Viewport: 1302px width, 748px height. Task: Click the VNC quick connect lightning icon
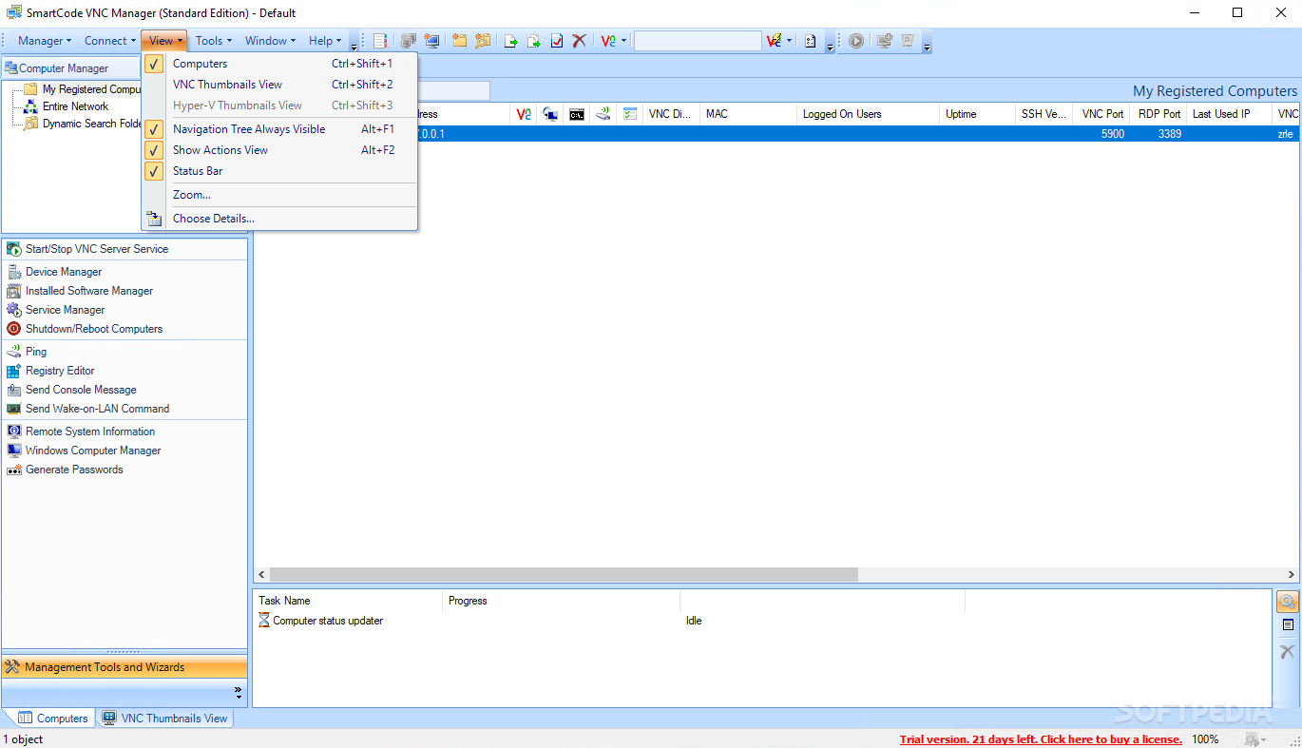pyautogui.click(x=774, y=41)
